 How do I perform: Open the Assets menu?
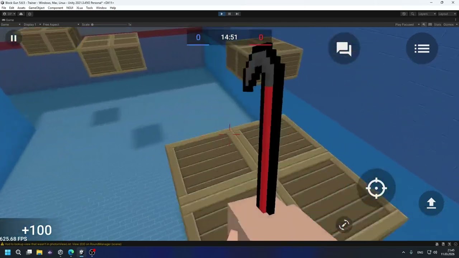22,8
